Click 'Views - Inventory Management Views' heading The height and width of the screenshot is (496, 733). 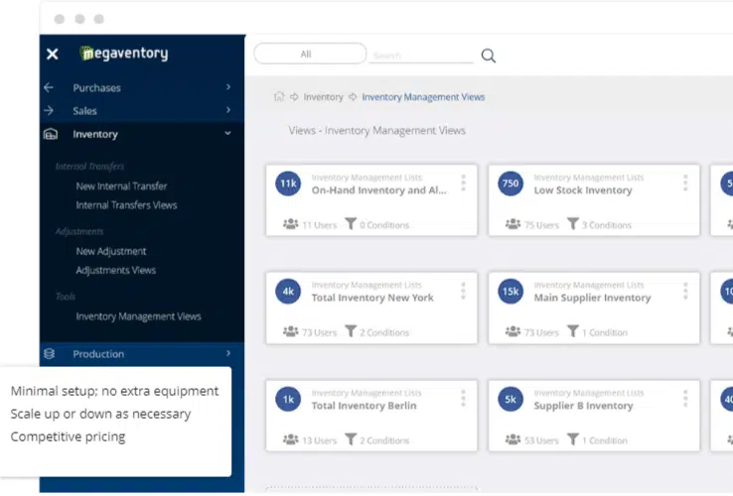[x=376, y=130]
